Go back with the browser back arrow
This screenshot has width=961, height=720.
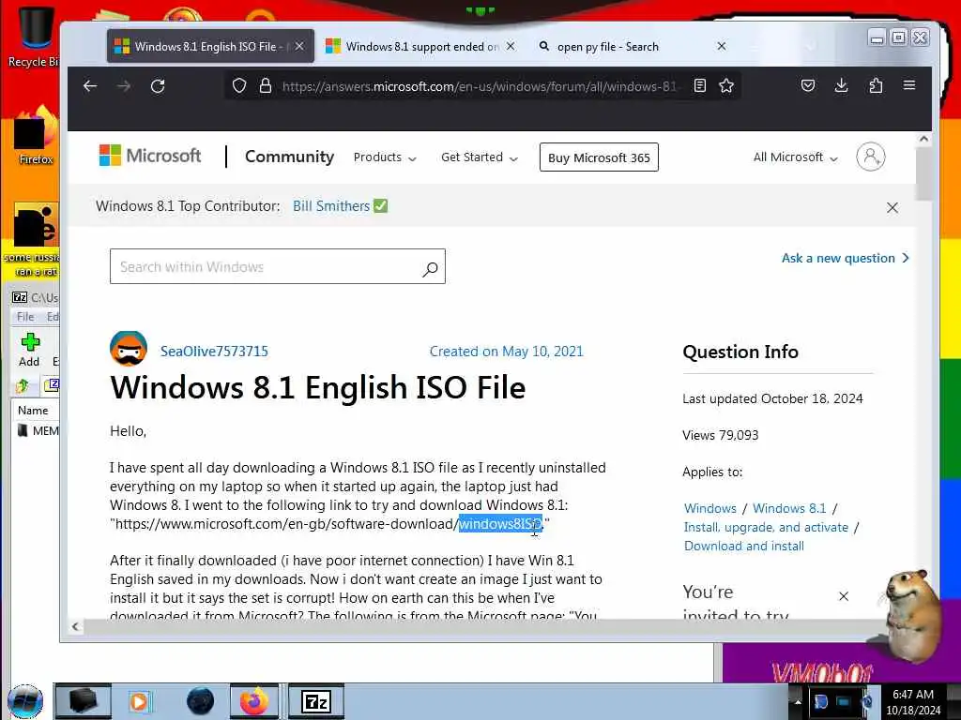click(90, 86)
